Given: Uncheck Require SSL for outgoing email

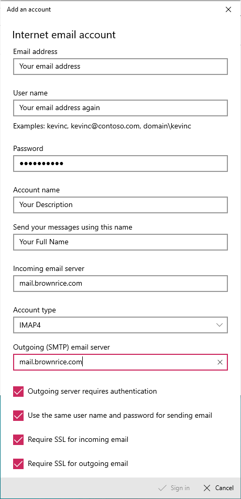Looking at the screenshot, I should tap(18, 464).
